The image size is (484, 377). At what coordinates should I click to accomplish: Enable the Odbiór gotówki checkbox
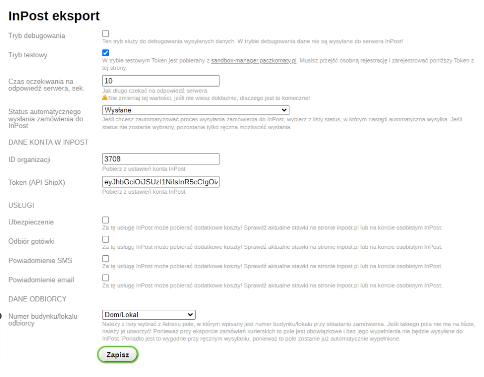coord(106,239)
